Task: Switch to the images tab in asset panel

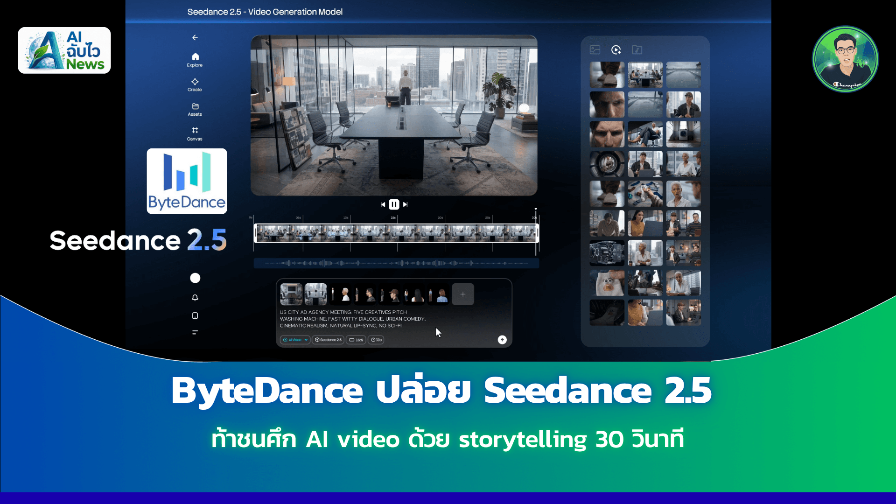Action: pyautogui.click(x=595, y=49)
